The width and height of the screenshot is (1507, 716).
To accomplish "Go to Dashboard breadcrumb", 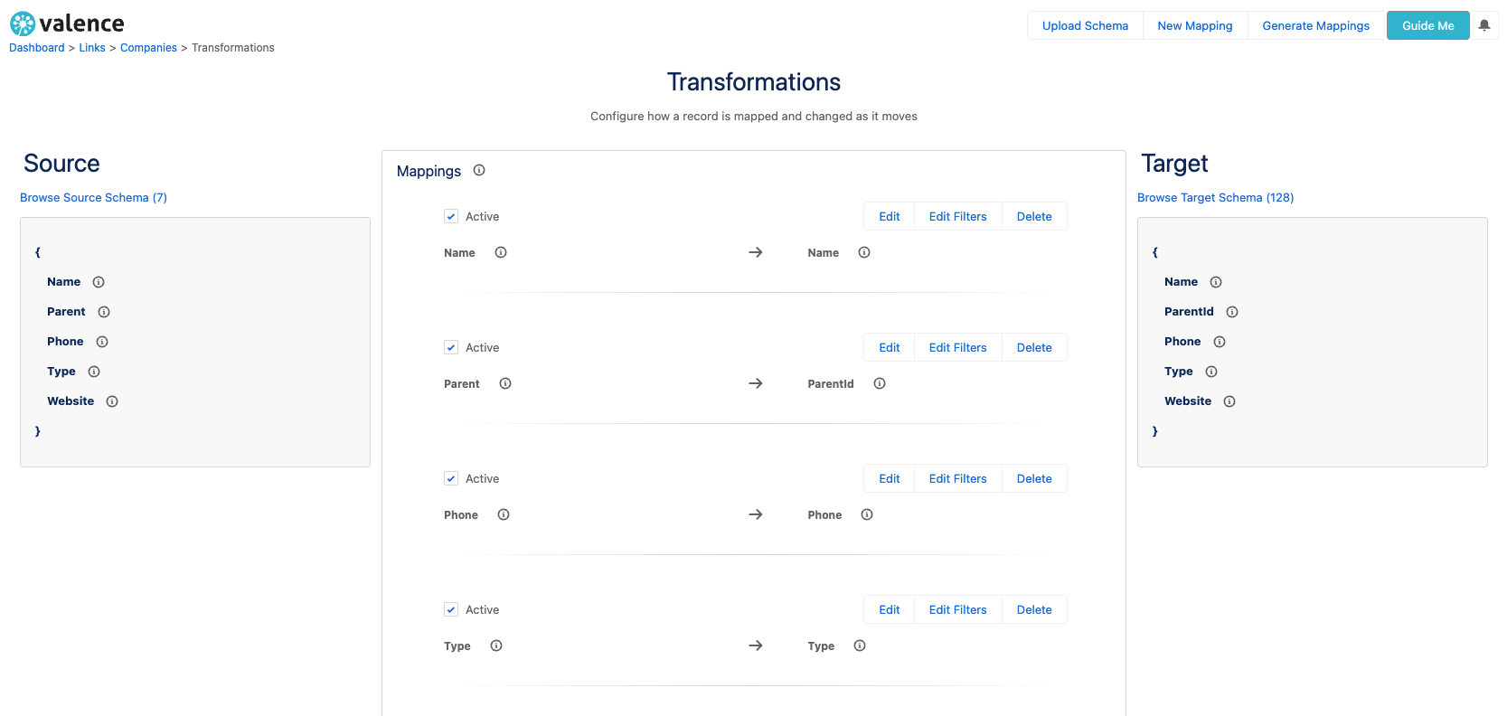I will point(37,48).
